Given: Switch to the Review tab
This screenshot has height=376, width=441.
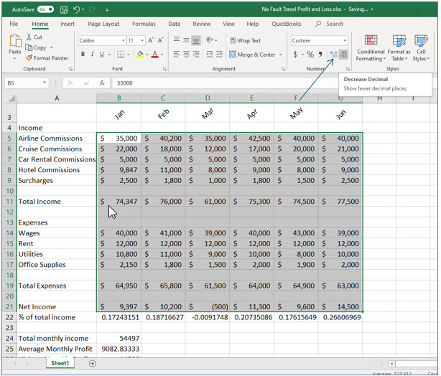Looking at the screenshot, I should coord(202,24).
